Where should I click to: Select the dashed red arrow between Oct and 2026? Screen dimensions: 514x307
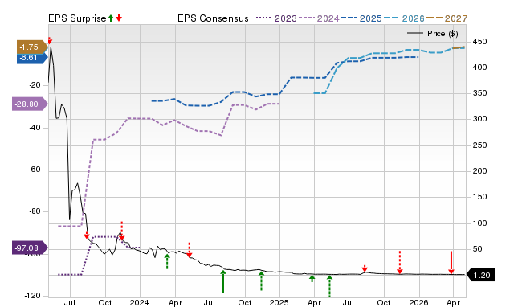click(x=400, y=262)
